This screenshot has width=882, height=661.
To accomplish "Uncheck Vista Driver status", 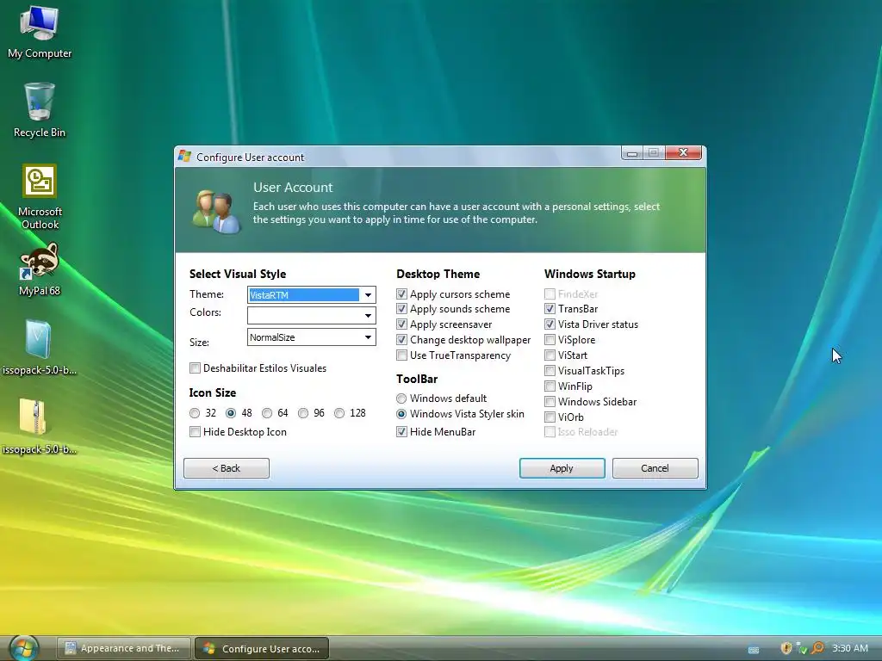I will [x=550, y=324].
